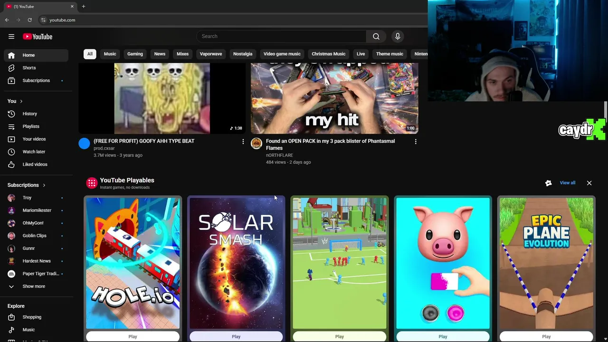Image resolution: width=608 pixels, height=342 pixels.
Task: Start voice search with microphone icon
Action: 398,36
